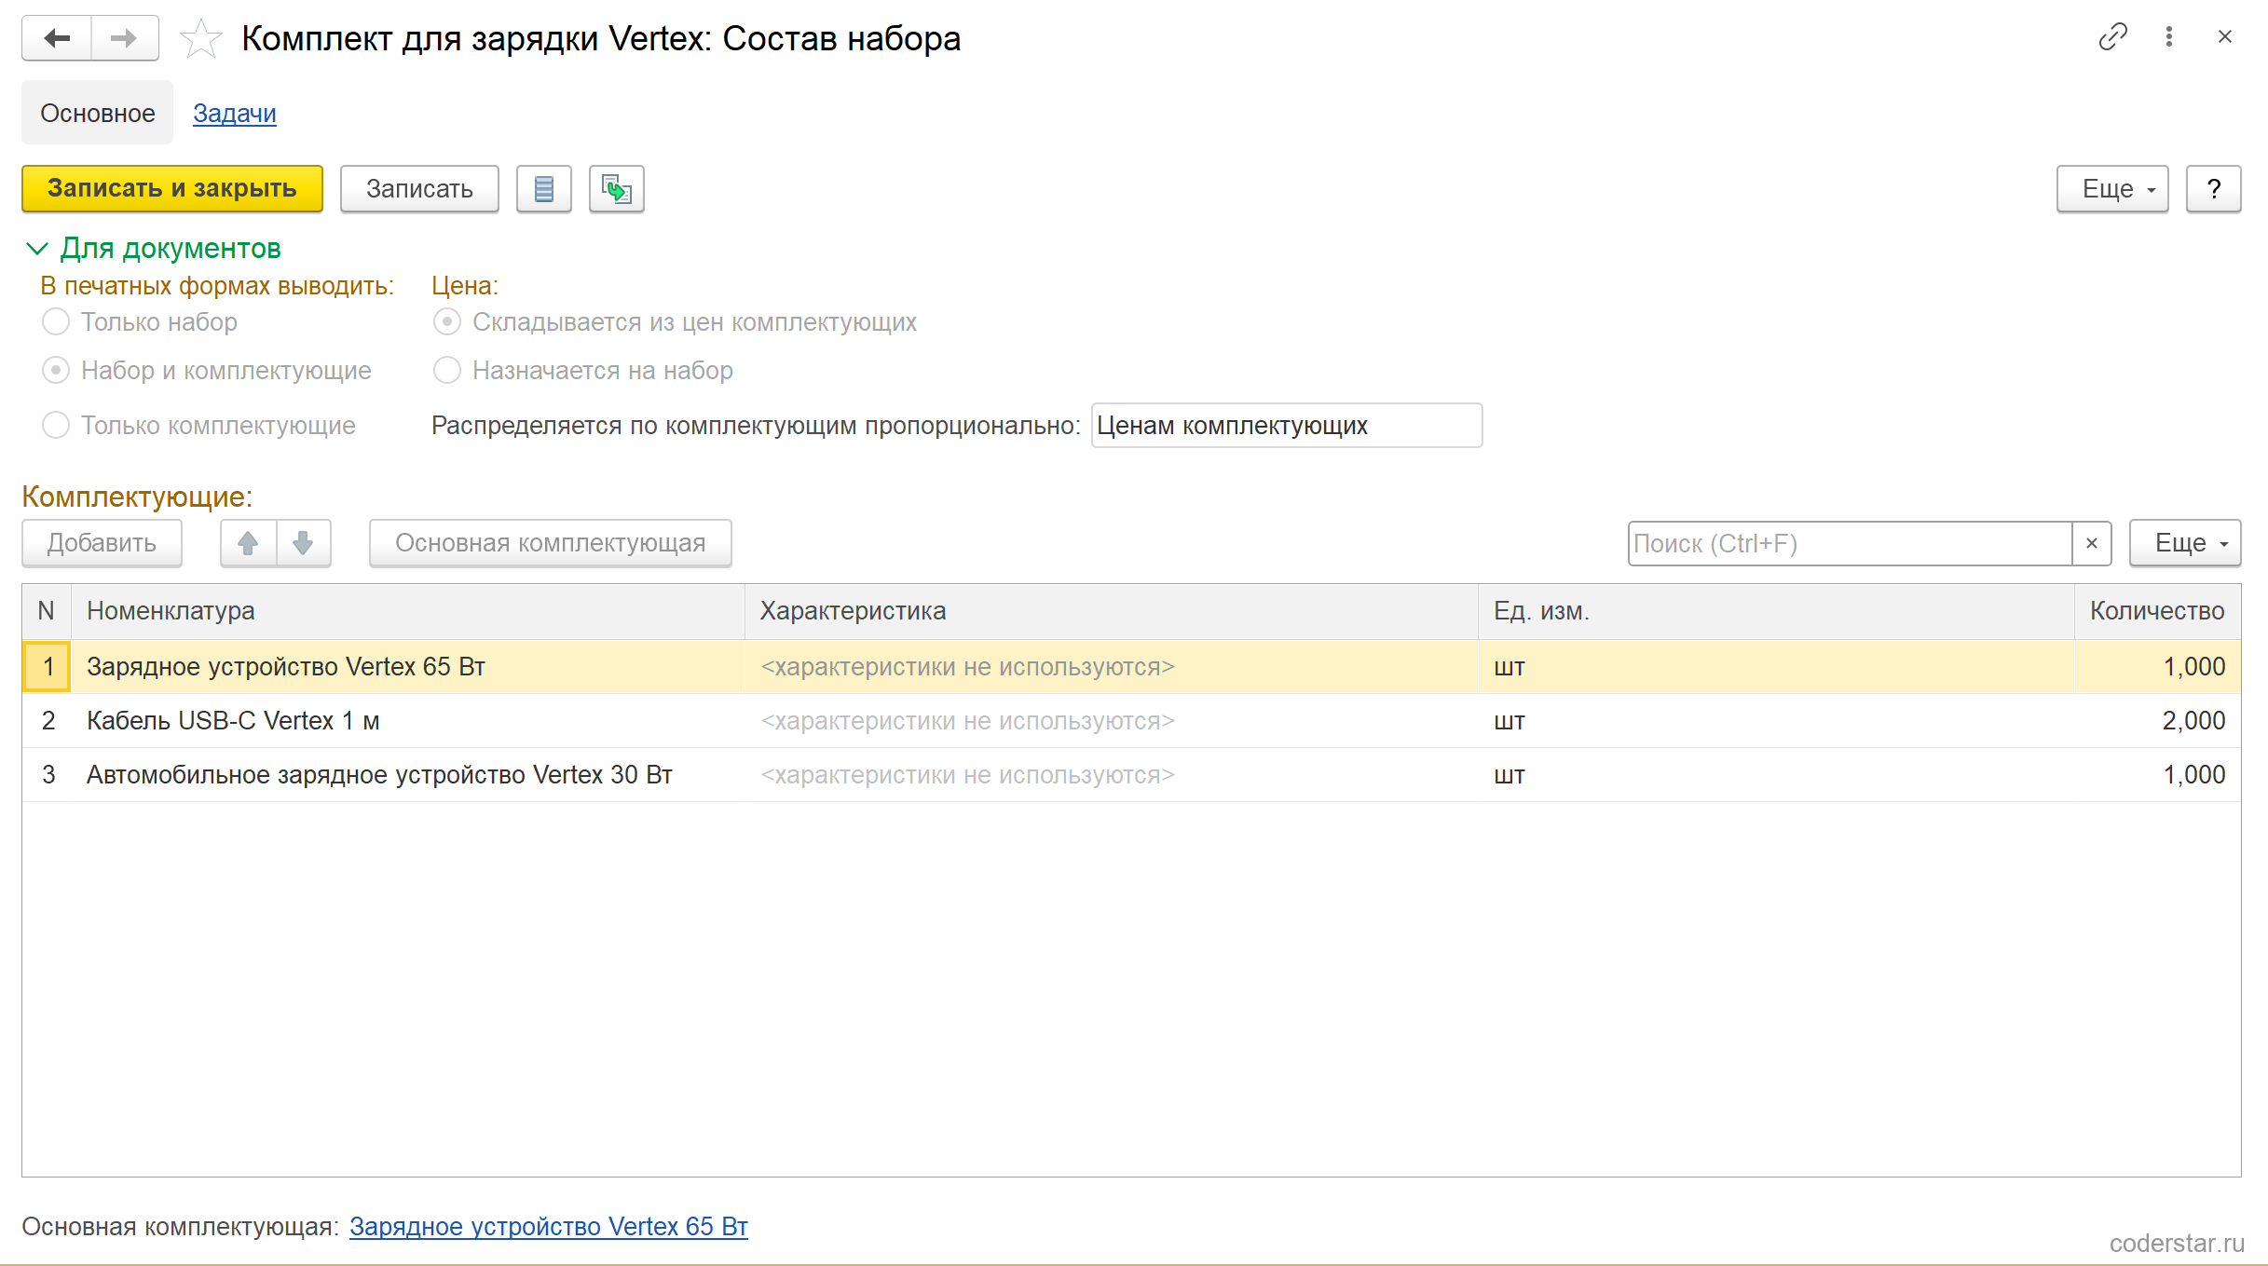Click the Ед. изм. column header
Viewport: 2268px width, 1266px height.
tap(1777, 611)
